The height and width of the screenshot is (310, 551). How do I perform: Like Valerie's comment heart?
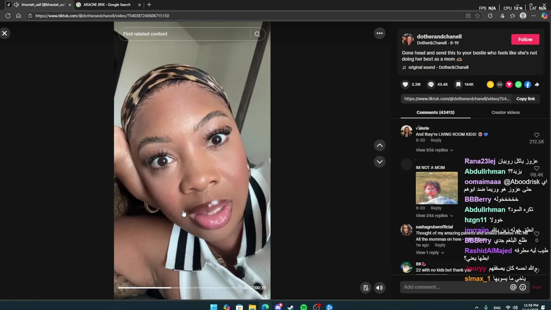click(x=536, y=135)
